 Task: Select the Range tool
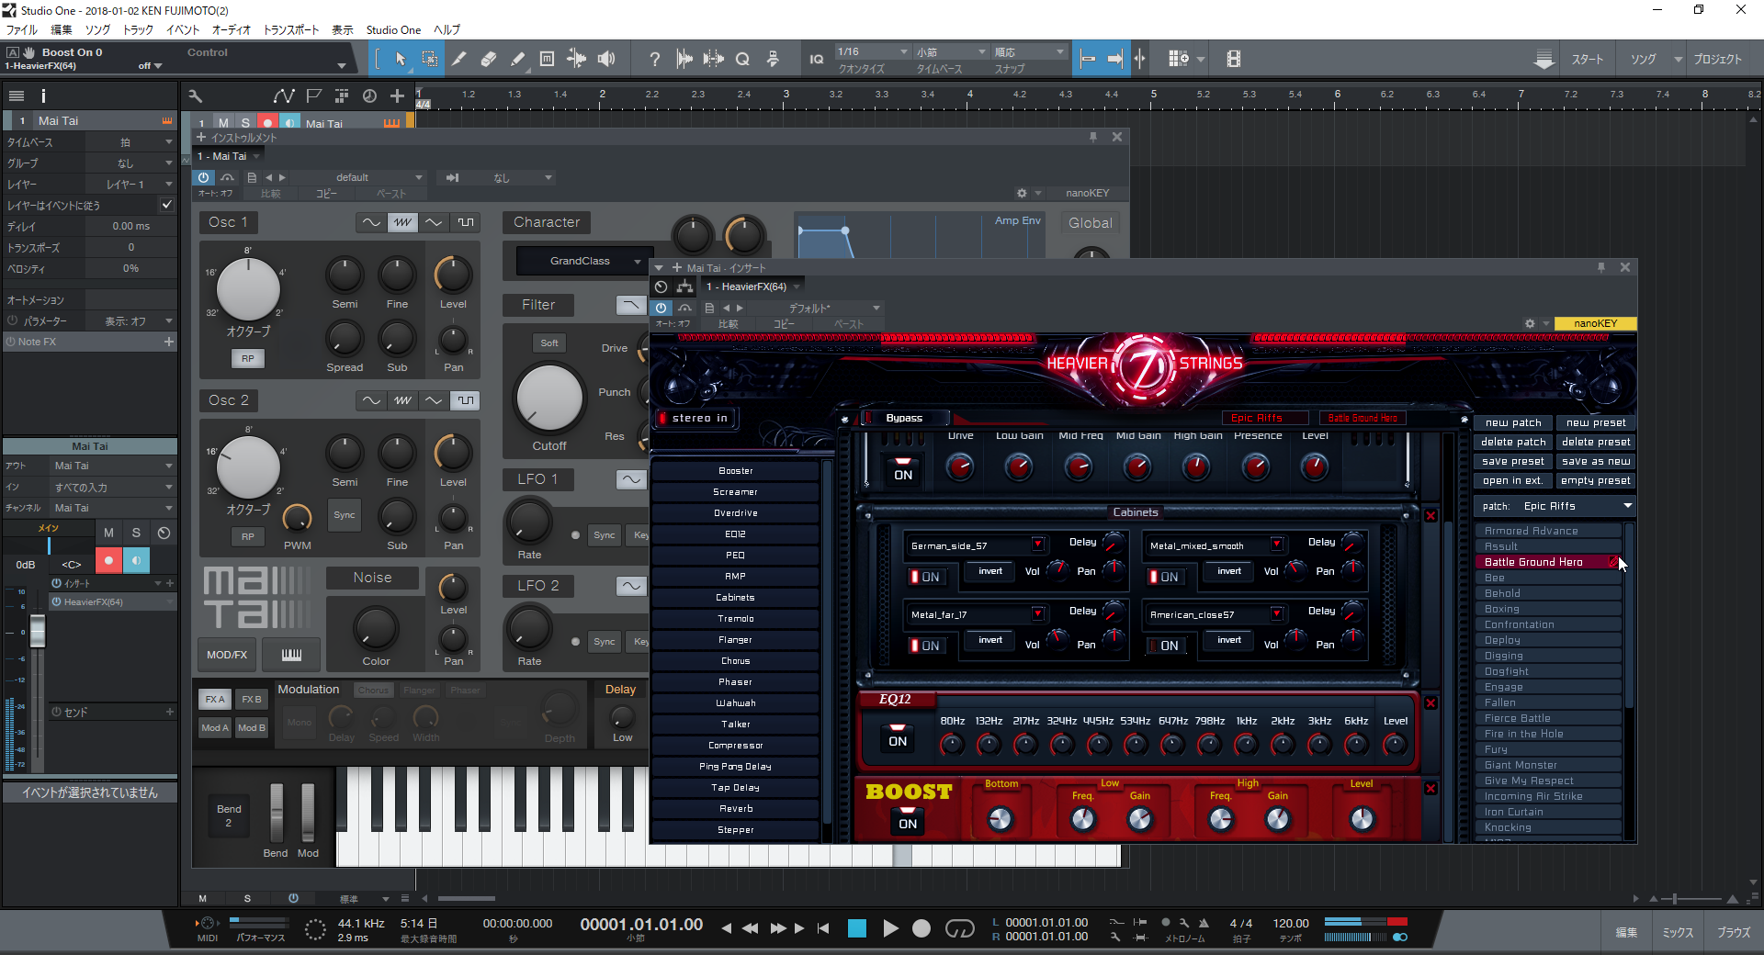point(429,59)
